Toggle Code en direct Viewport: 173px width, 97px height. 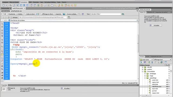[x=30, y=14]
